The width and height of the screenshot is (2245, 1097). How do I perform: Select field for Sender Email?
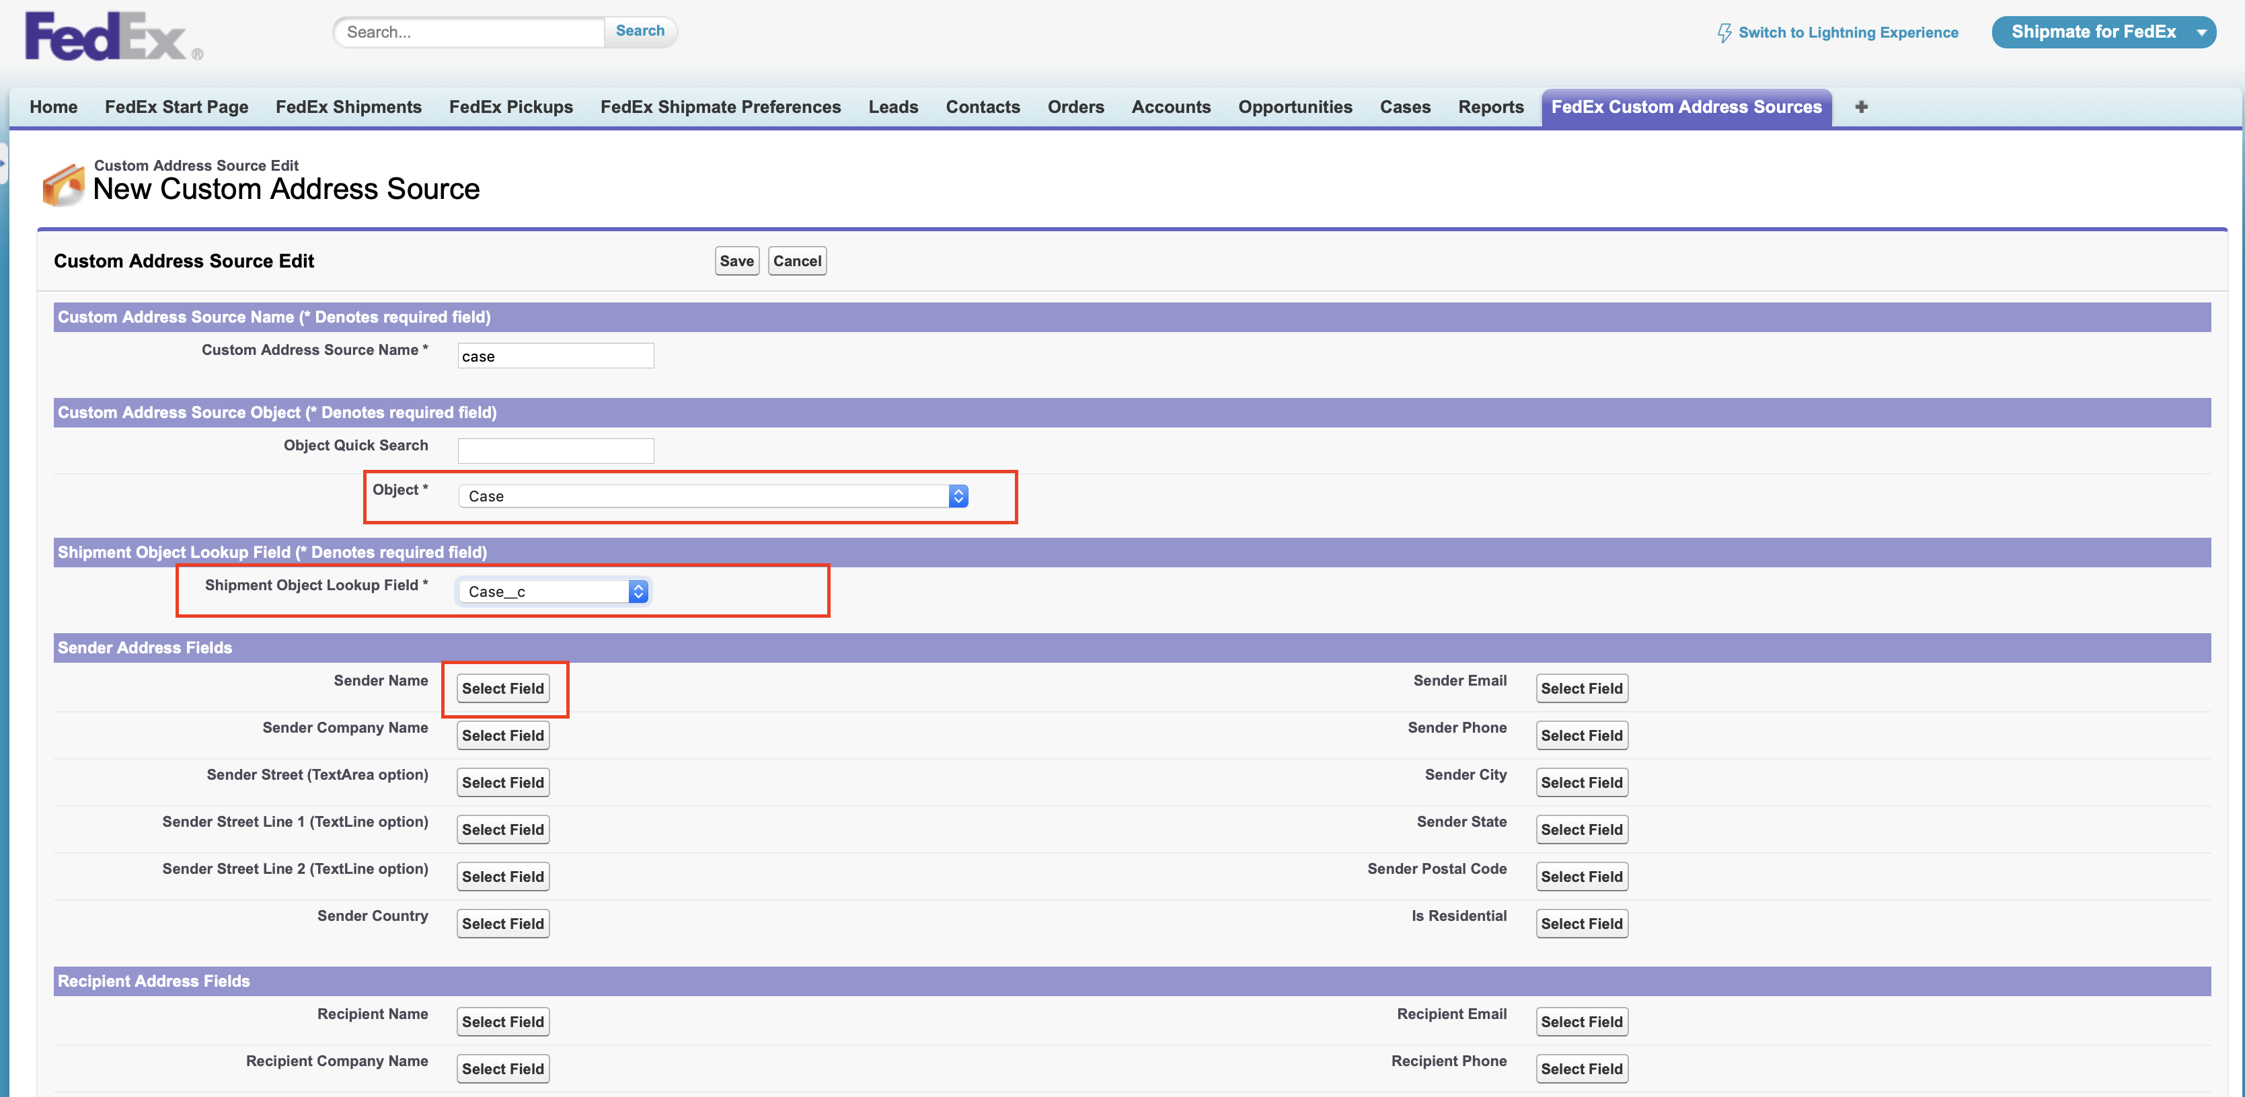pyautogui.click(x=1582, y=688)
